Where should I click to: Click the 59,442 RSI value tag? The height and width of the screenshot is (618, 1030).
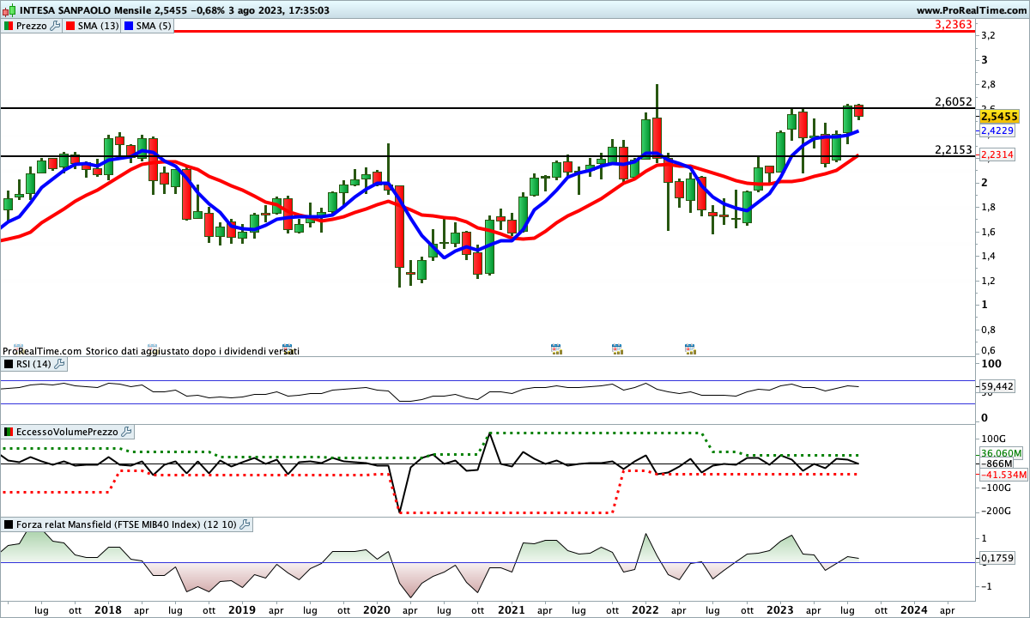(997, 386)
